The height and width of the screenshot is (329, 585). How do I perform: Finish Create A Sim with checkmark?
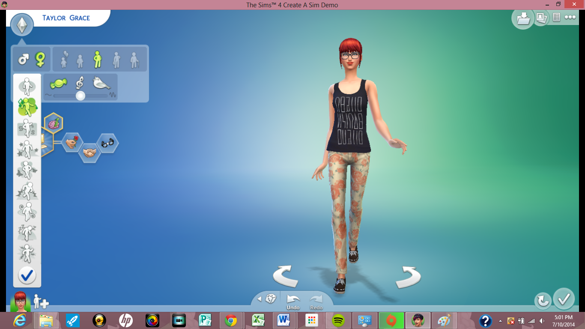[564, 299]
